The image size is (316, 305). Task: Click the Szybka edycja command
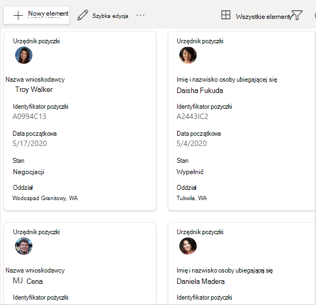[110, 16]
